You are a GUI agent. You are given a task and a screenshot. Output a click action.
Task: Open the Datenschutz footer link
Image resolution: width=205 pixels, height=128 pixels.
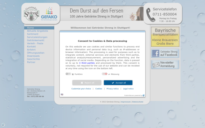(x=138, y=102)
